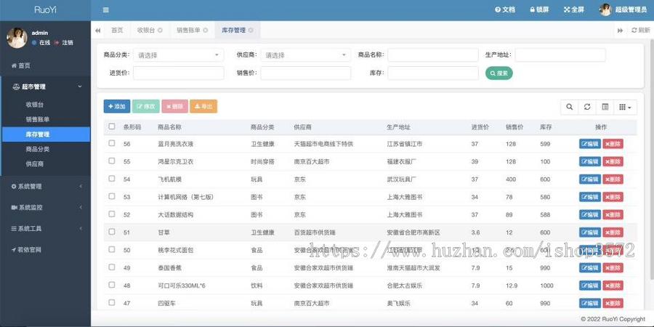The width and height of the screenshot is (654, 327).
Task: Click the 库存 filter input field
Action: pos(433,73)
